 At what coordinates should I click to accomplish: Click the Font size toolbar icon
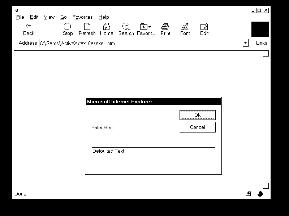185,26
